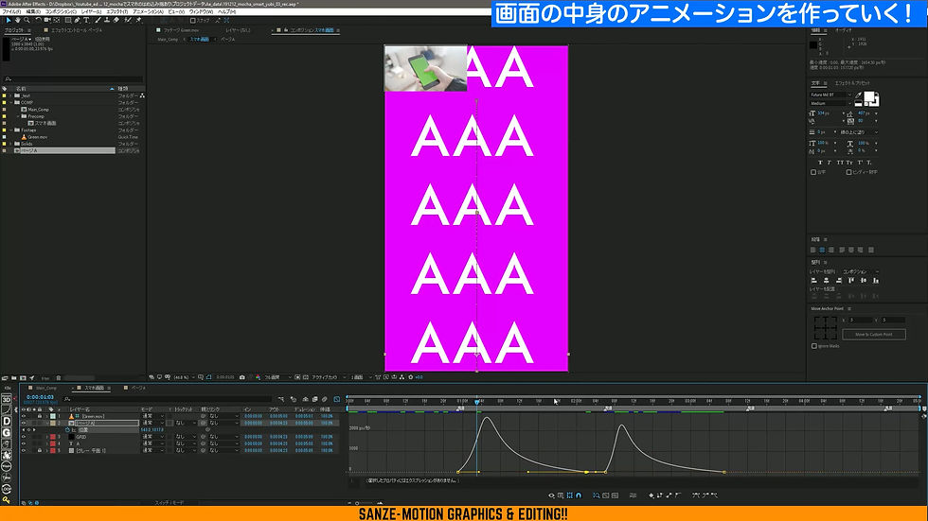This screenshot has height=521, width=928.
Task: Expand the Solids folder
Action: [x=10, y=144]
